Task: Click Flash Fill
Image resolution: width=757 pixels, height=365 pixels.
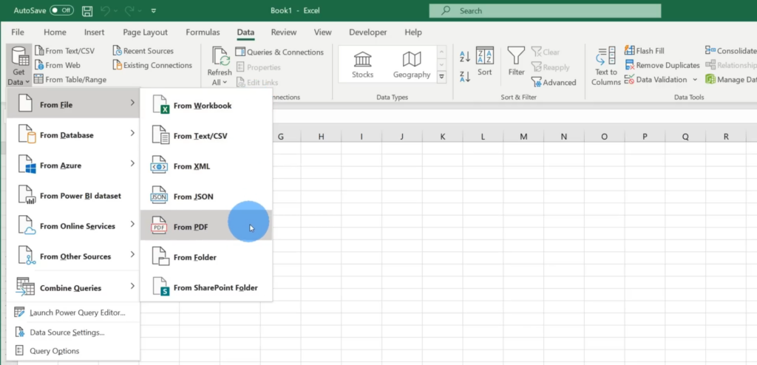Action: (x=645, y=51)
